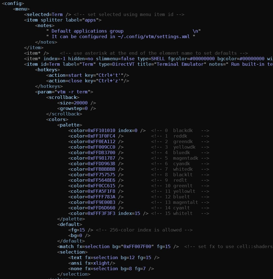273x279 pixels.
Task: Click the <size=20000 /> line
Action: pos(77,103)
